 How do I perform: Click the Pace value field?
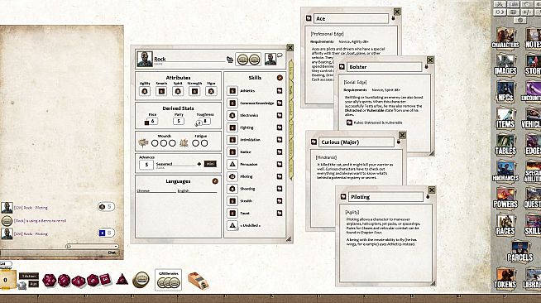[152, 121]
